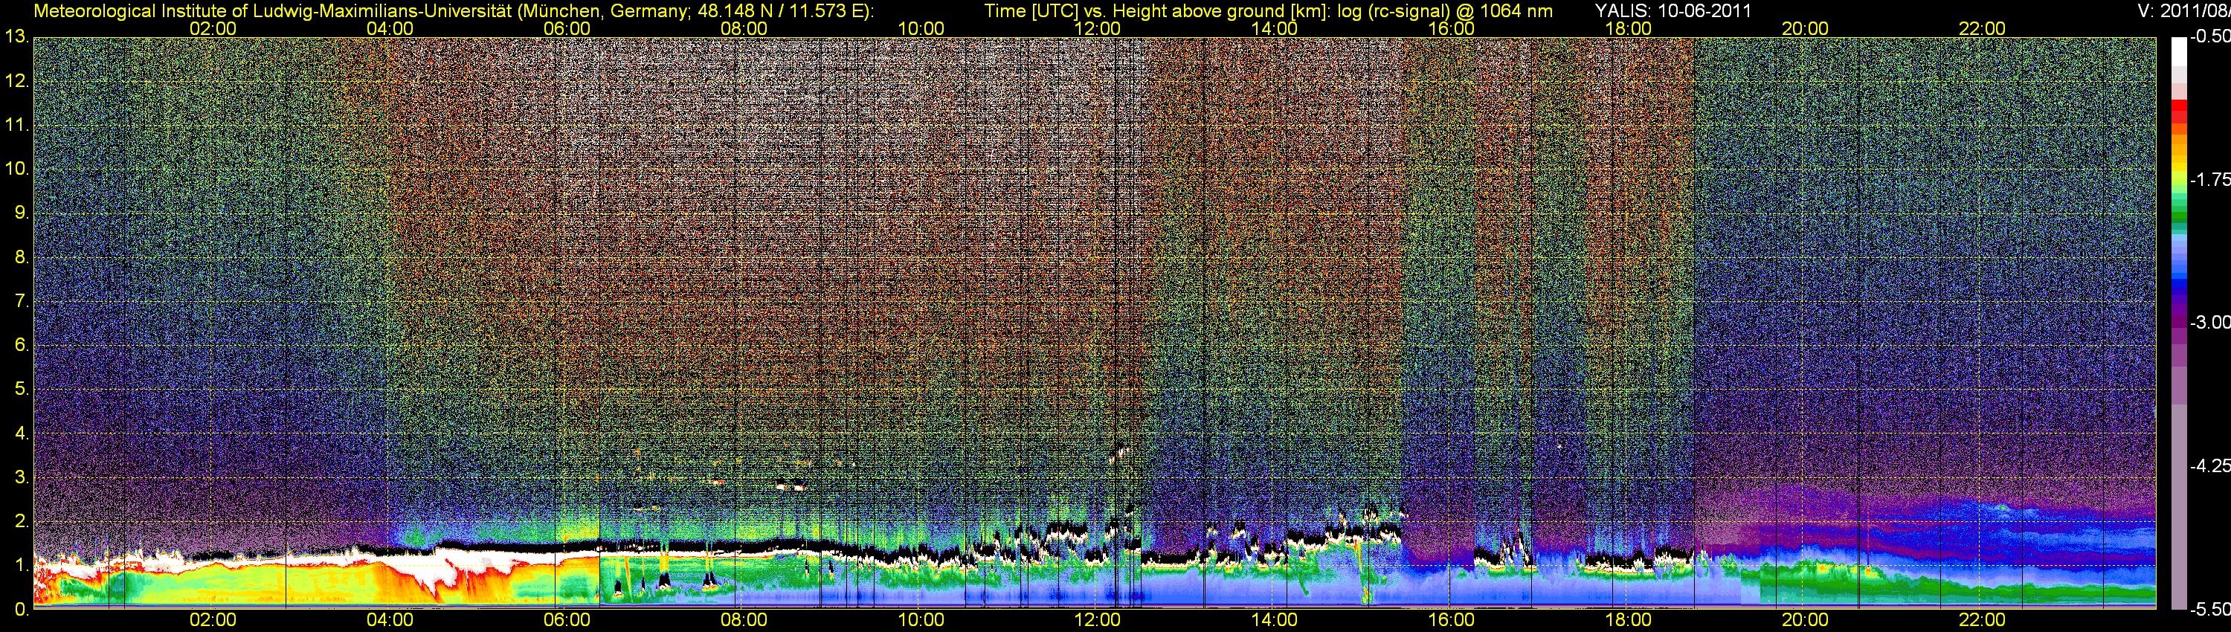Select the 16:00 label on the top time axis
The height and width of the screenshot is (632, 2231).
click(1452, 28)
